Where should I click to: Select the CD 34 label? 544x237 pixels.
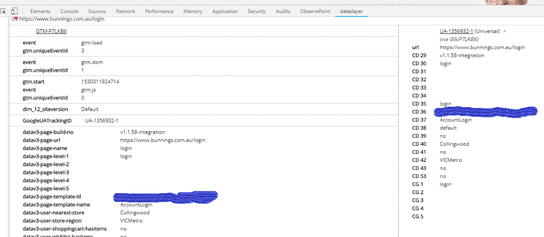coord(419,96)
